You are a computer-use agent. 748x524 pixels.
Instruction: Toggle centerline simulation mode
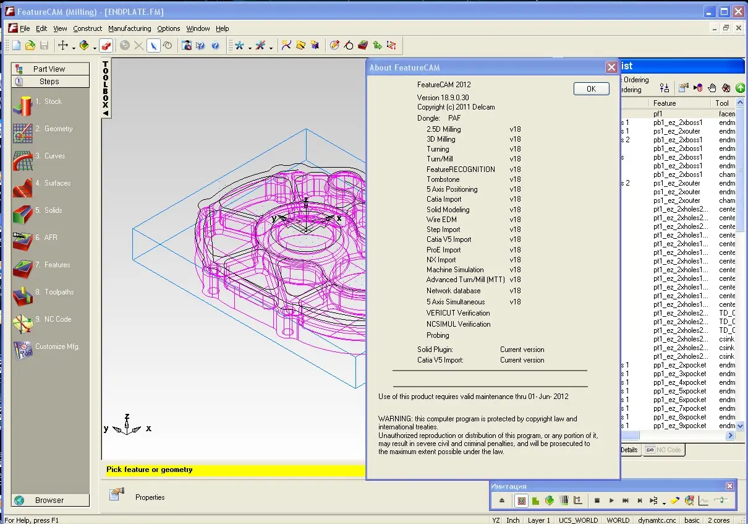(521, 500)
